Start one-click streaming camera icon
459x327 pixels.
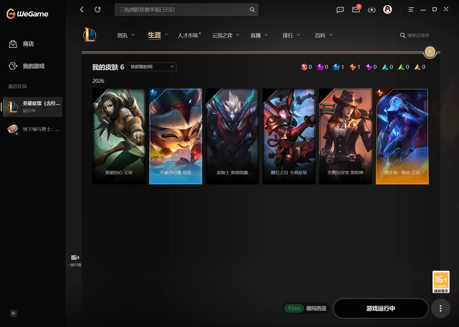click(x=75, y=258)
